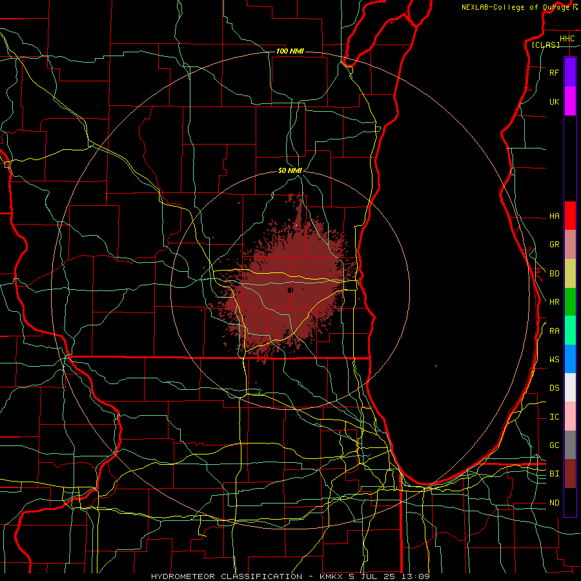581x581 pixels.
Task: Click the BD yellow legend swatch
Action: pyautogui.click(x=570, y=274)
